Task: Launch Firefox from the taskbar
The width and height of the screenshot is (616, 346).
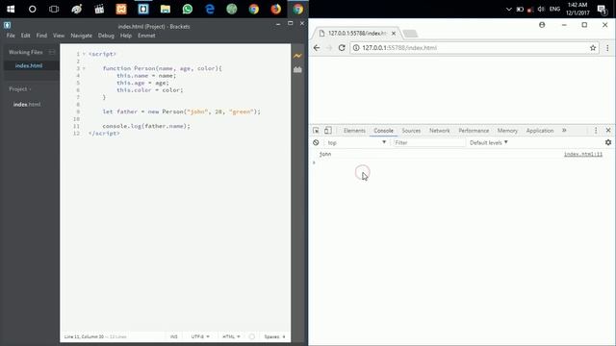Action: click(276, 9)
